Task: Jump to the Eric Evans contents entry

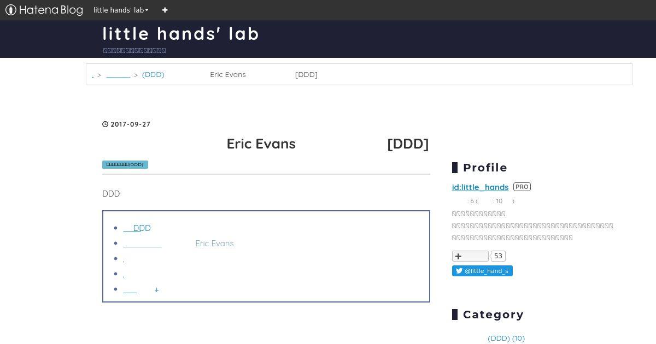Action: [178, 243]
